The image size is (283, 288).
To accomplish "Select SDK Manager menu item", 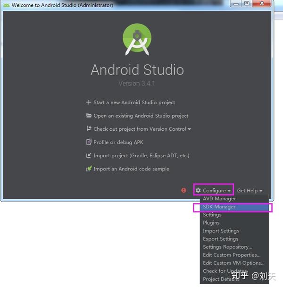I will tap(234, 207).
